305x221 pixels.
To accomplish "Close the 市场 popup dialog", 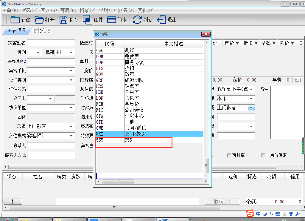I will coord(206,34).
